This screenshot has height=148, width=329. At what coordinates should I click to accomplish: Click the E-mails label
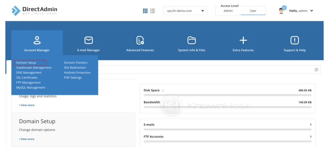pos(149,125)
